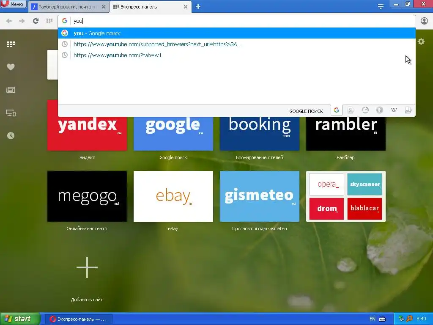The width and height of the screenshot is (433, 325).
Task: Click the GOOGLE ПОИСК label
Action: tap(306, 111)
